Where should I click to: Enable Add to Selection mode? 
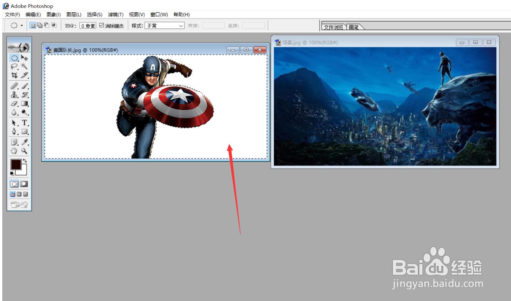40,26
